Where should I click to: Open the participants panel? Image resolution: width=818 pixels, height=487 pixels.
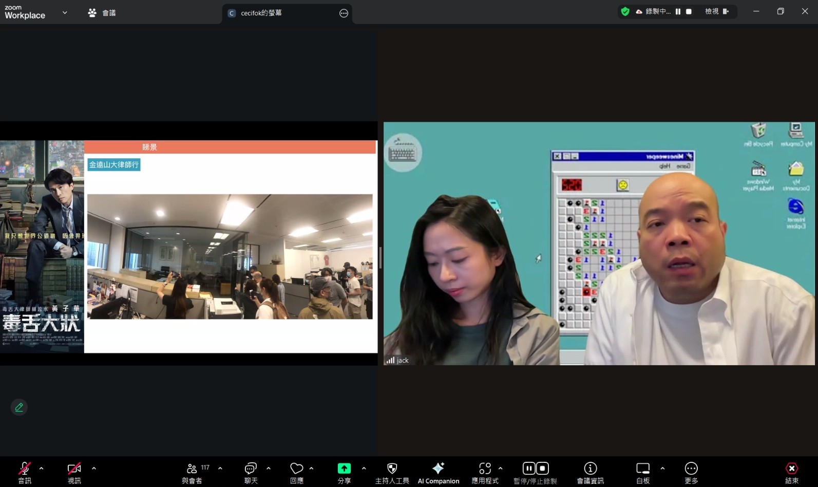point(192,472)
